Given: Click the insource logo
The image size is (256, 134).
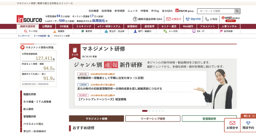Looking at the screenshot, I should point(29,19).
